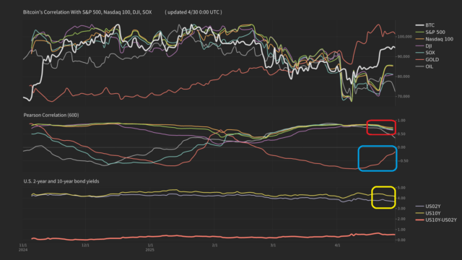Toggle the DJI legend entry
The image size is (462, 260).
click(424, 46)
